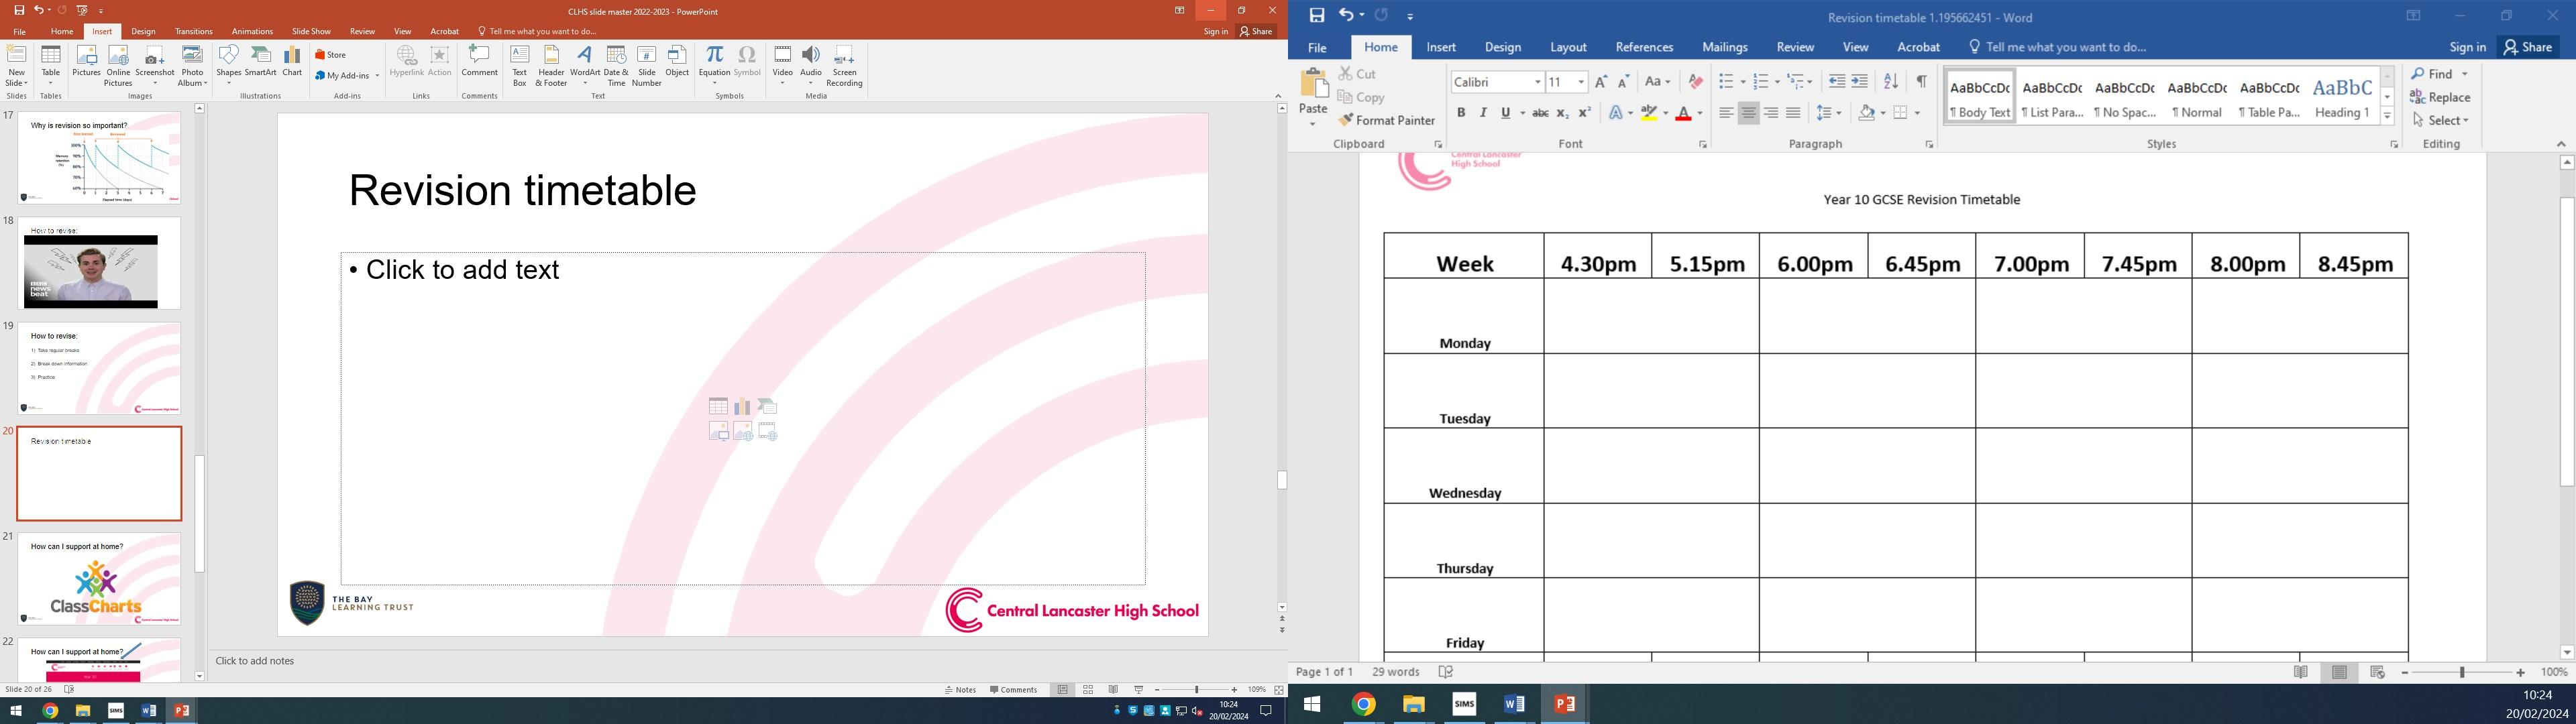Grow font size in Word
This screenshot has width=2576, height=724.
1601,82
